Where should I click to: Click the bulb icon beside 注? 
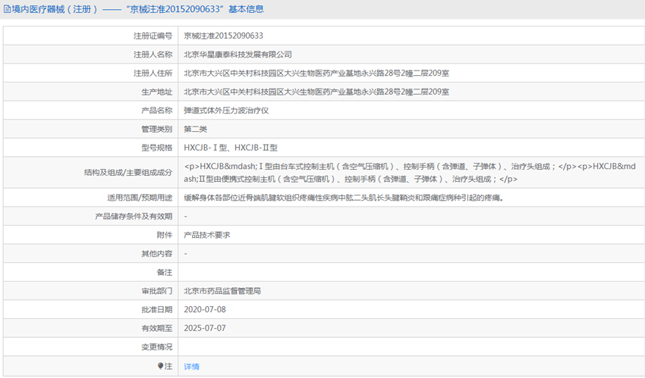click(160, 366)
